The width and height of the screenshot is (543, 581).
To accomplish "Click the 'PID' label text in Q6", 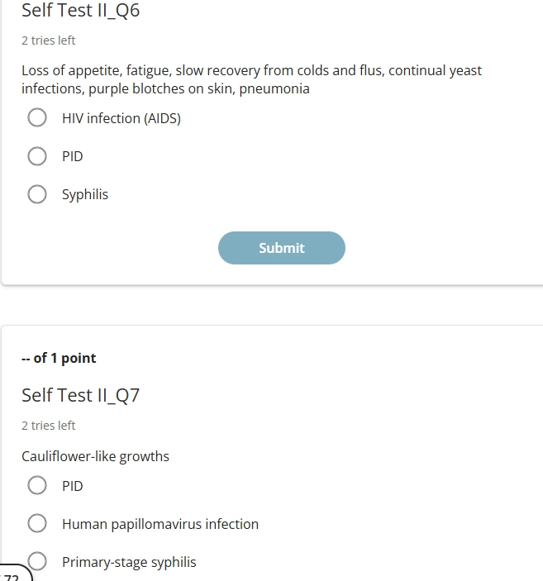I will (73, 156).
